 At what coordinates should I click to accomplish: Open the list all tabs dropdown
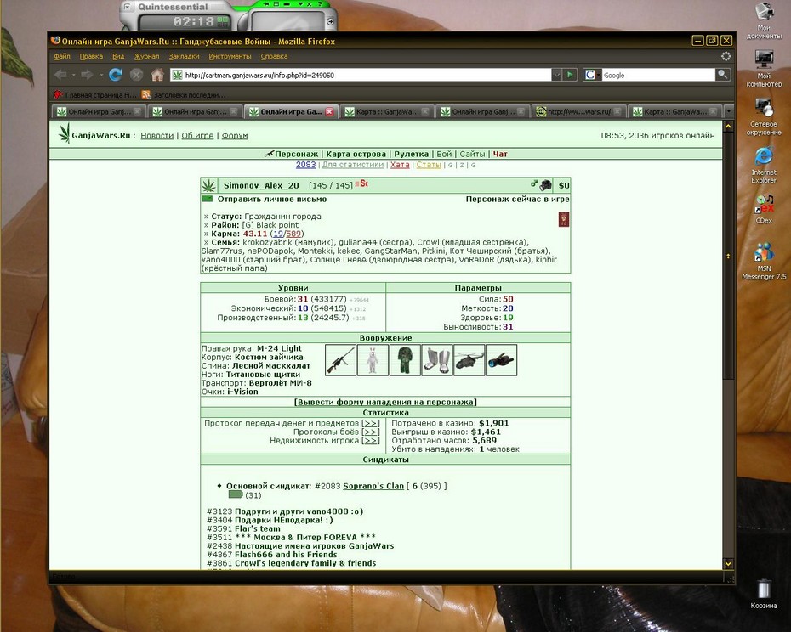coord(728,111)
